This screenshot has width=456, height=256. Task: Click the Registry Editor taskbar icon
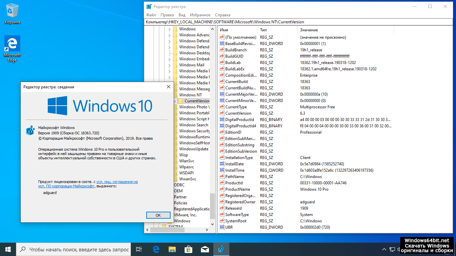click(x=221, y=249)
